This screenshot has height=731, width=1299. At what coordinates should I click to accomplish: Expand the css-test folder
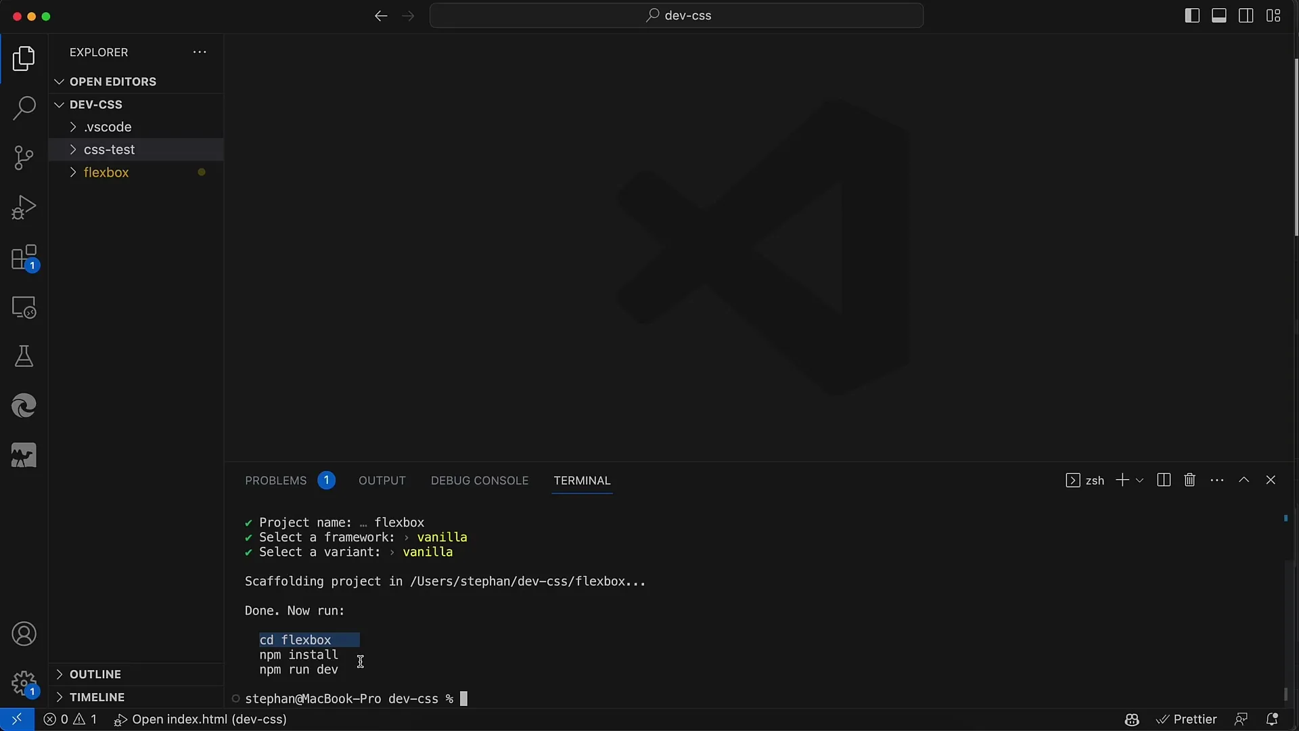pyautogui.click(x=136, y=150)
